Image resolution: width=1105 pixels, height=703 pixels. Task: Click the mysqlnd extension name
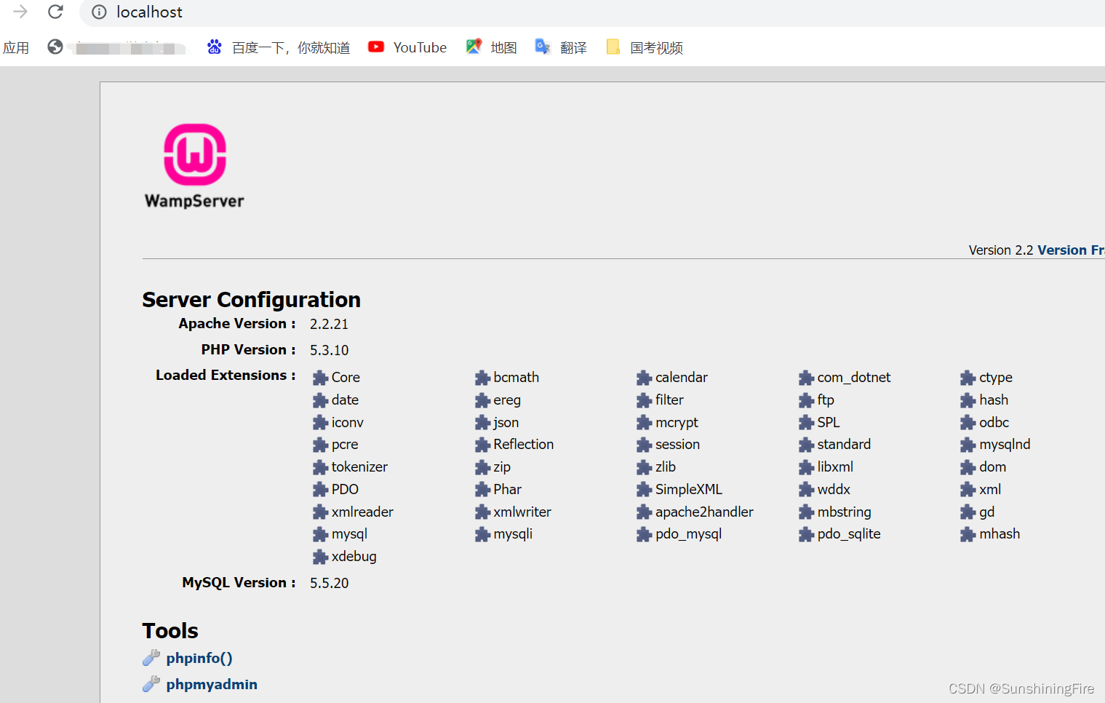click(1005, 445)
